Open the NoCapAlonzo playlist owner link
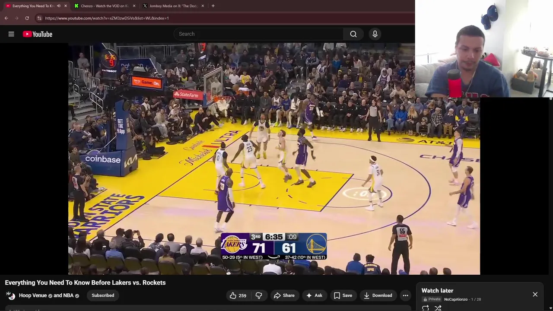Image resolution: width=553 pixels, height=311 pixels. tap(456, 299)
